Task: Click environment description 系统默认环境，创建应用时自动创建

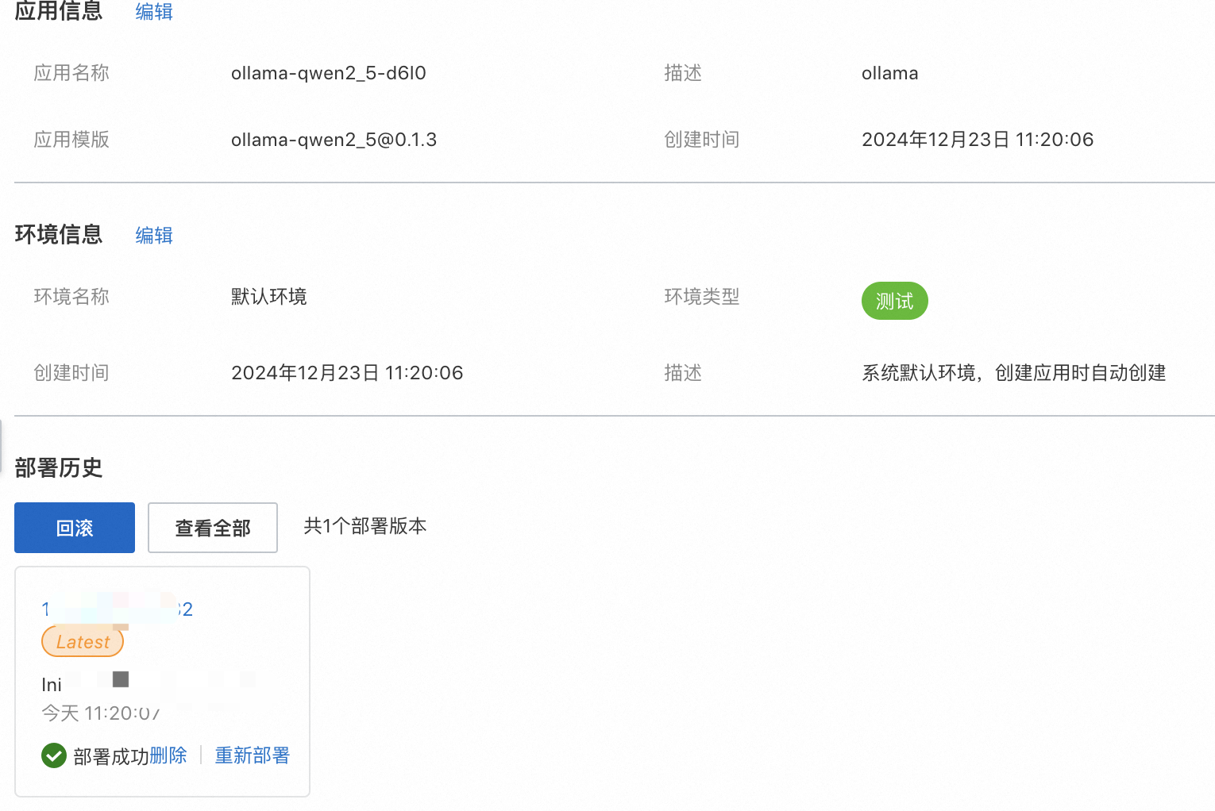Action: click(1014, 373)
